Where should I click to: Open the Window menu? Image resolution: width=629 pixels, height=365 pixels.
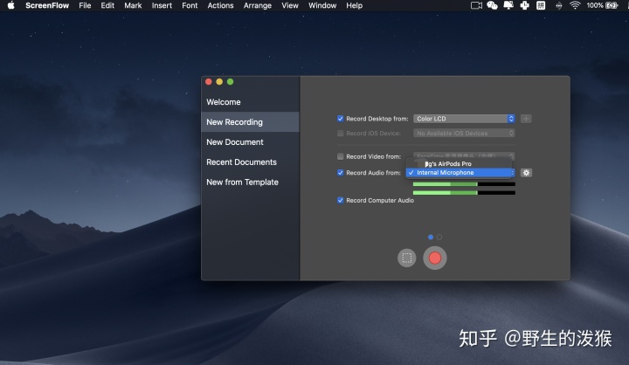[x=322, y=5]
